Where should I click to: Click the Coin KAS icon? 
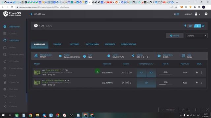[x=84, y=56]
